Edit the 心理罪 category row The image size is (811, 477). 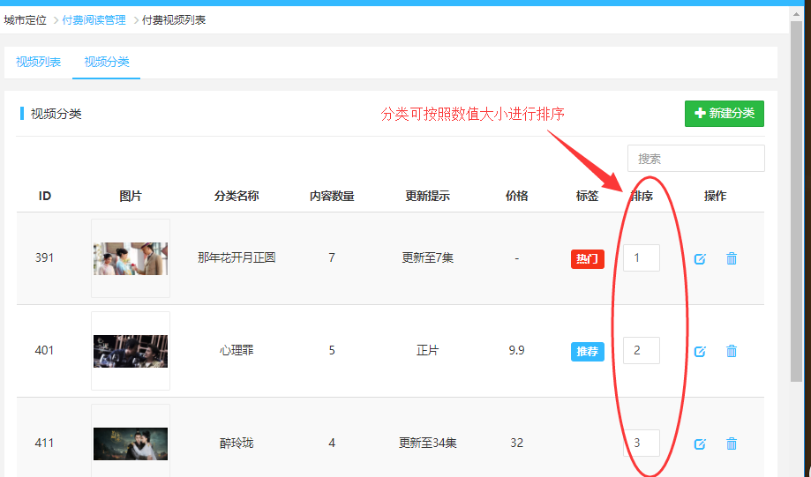point(700,352)
